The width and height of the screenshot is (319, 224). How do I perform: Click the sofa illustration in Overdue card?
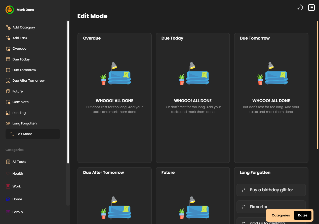[116, 74]
